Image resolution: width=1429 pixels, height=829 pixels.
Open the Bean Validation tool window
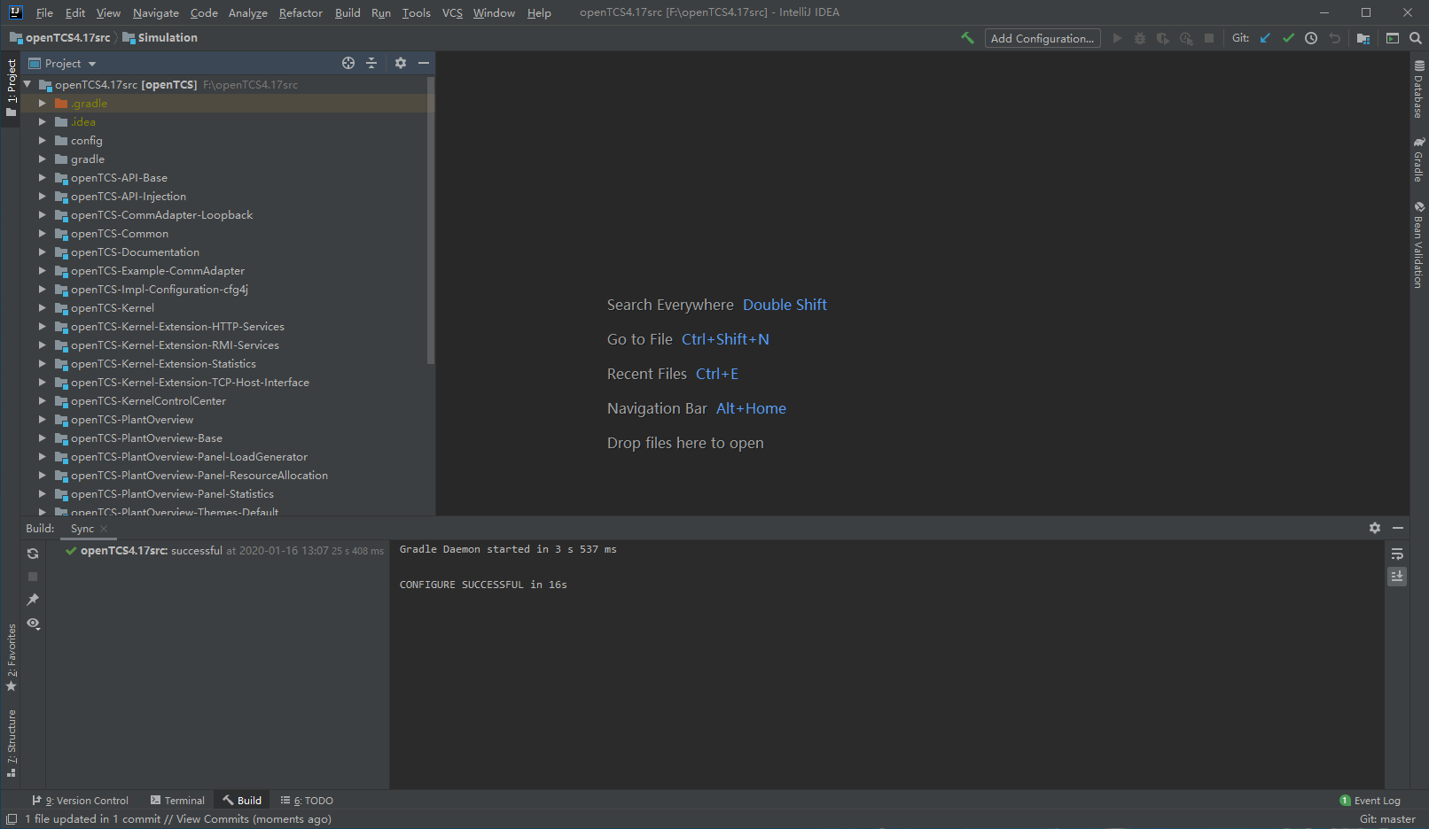click(x=1418, y=245)
